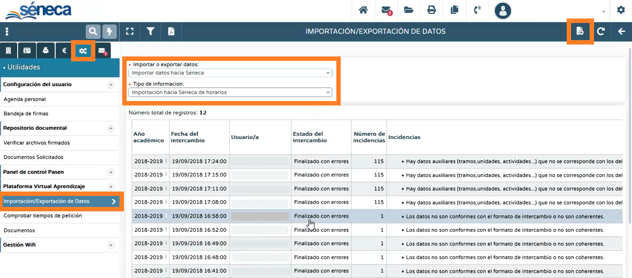Select row dated 19/09/2018 16:41:00
This screenshot has width=632, height=278.
click(377, 271)
